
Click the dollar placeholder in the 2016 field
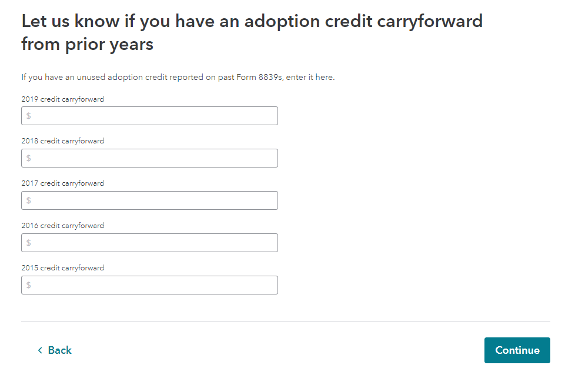pos(29,242)
